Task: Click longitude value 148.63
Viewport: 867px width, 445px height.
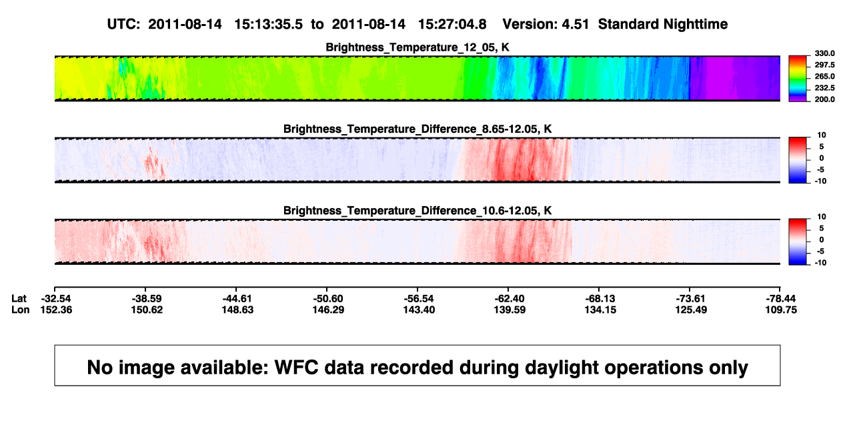Action: pos(237,310)
